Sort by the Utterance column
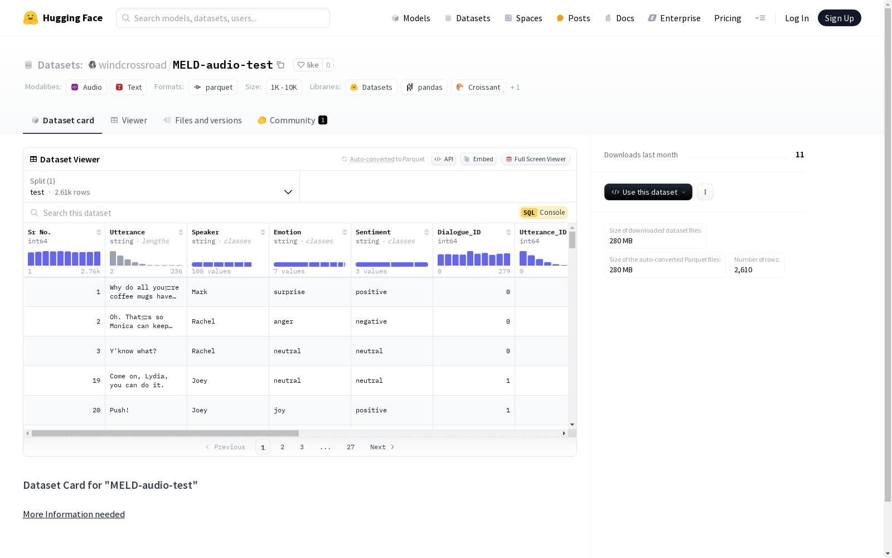Viewport: 892px width, 558px height. (181, 232)
